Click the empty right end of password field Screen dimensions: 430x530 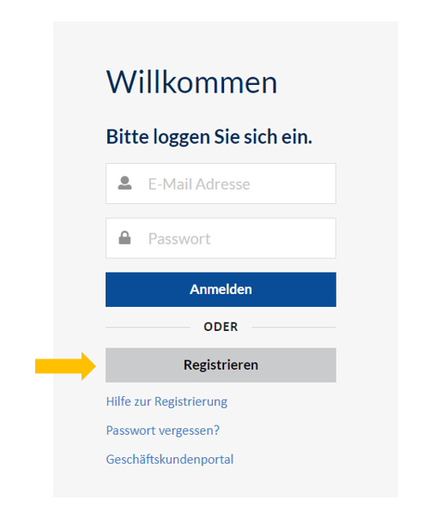(x=305, y=238)
